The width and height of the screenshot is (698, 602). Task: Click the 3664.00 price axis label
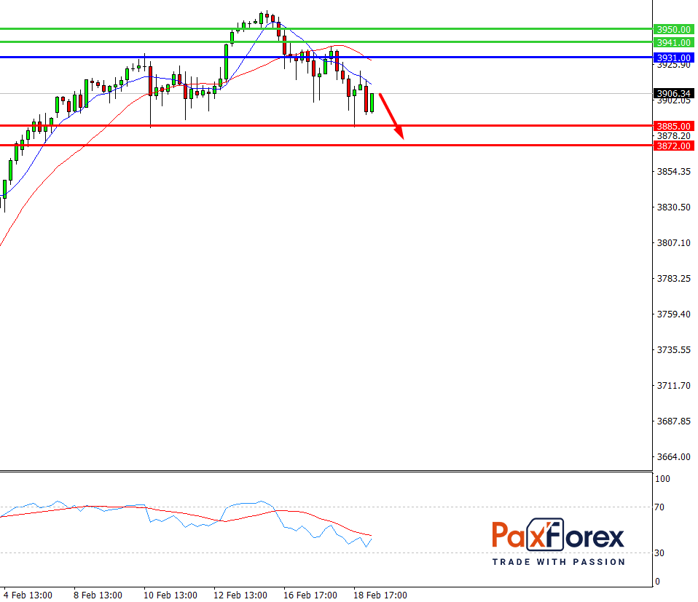click(x=672, y=457)
